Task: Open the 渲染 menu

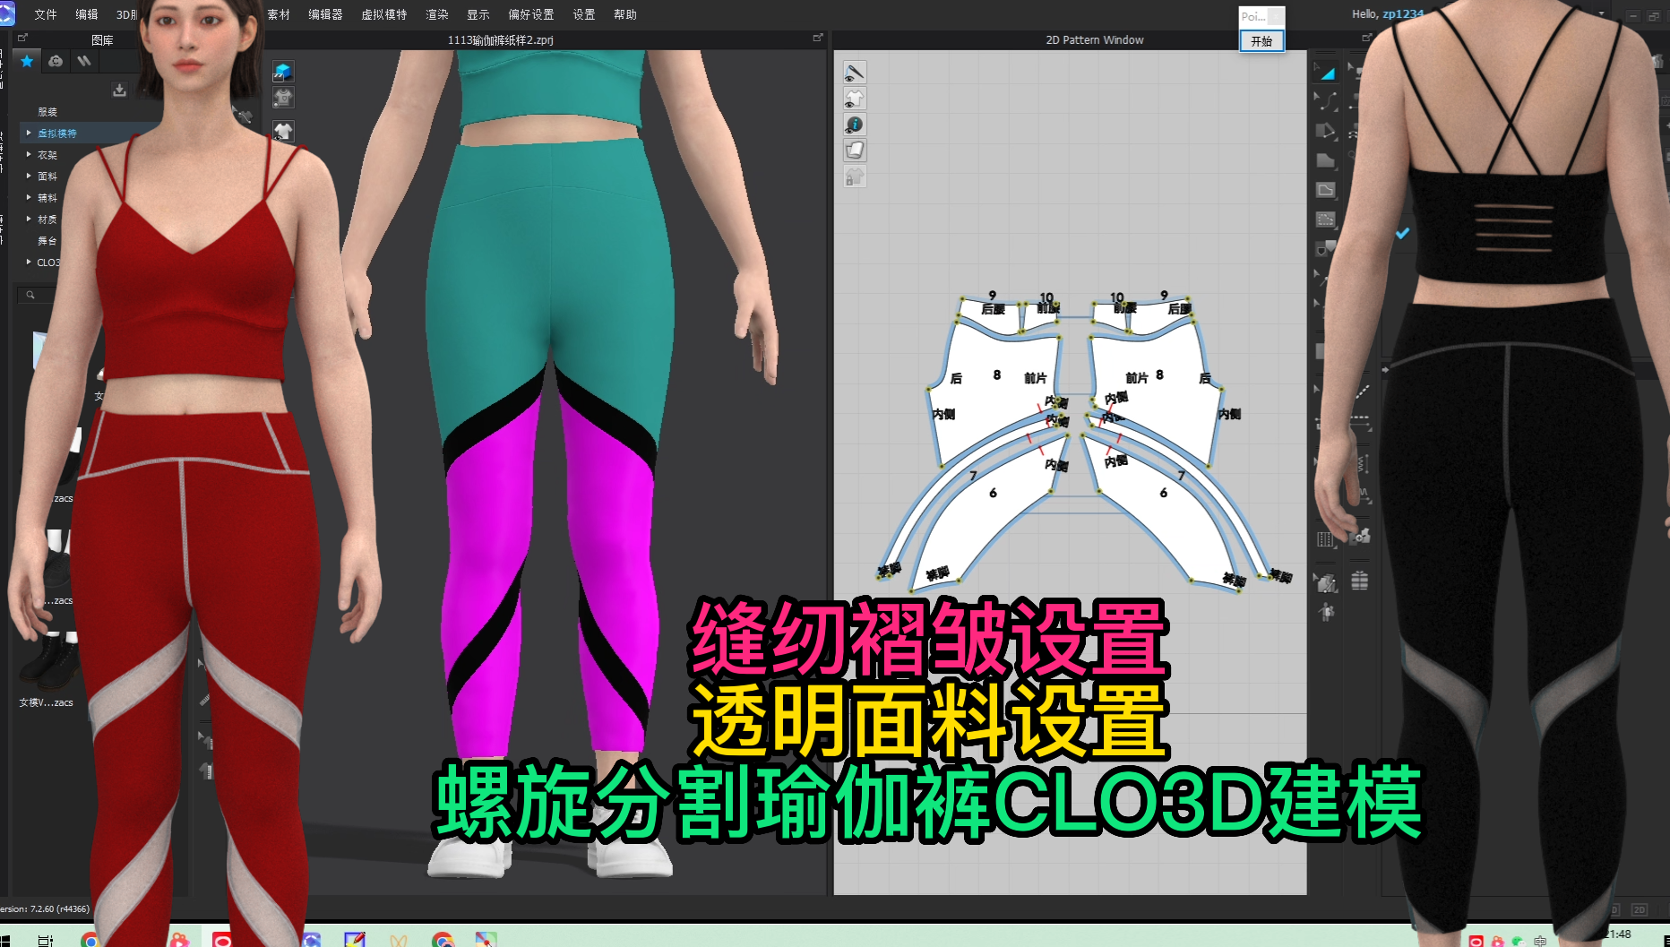Action: pos(436,14)
